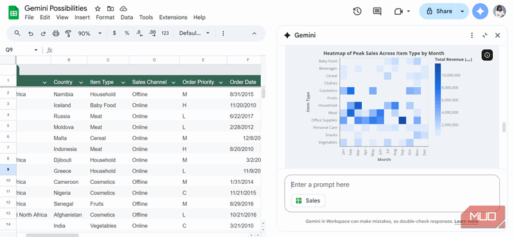Open Gemini panel more options menu
Viewport: 514px width, 237px height.
click(x=472, y=35)
